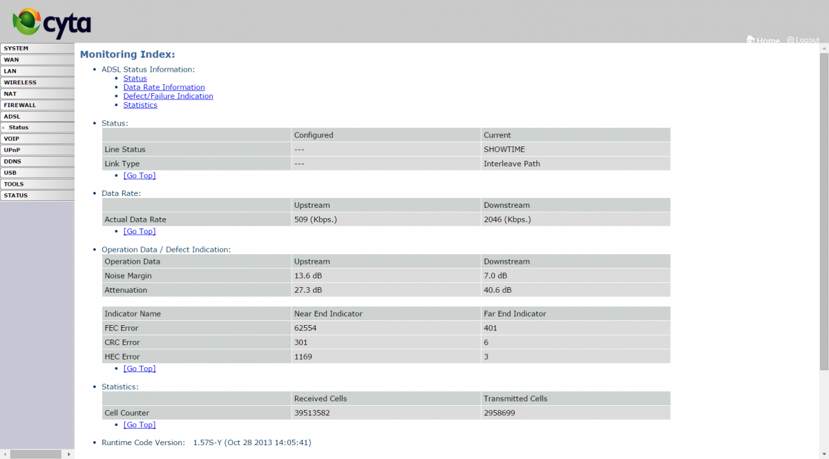Click the sidebar scrollbar right arrow
829x459 pixels.
click(x=68, y=454)
